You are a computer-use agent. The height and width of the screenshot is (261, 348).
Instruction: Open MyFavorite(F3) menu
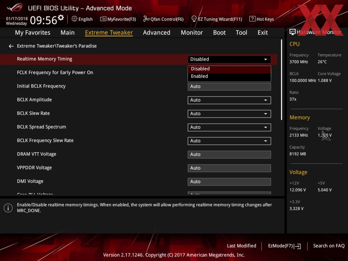(122, 19)
